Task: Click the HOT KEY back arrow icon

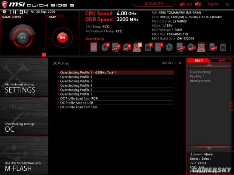Action: click(180, 63)
